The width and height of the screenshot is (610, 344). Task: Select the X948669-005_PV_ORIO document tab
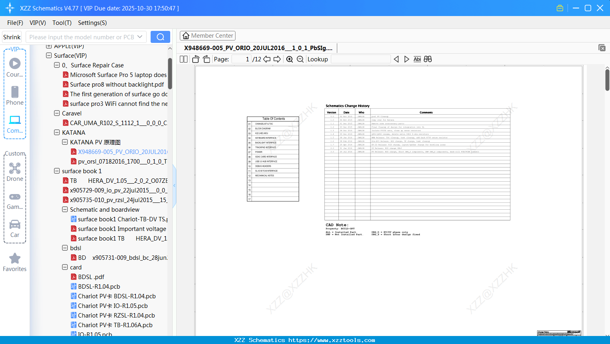[x=258, y=48]
